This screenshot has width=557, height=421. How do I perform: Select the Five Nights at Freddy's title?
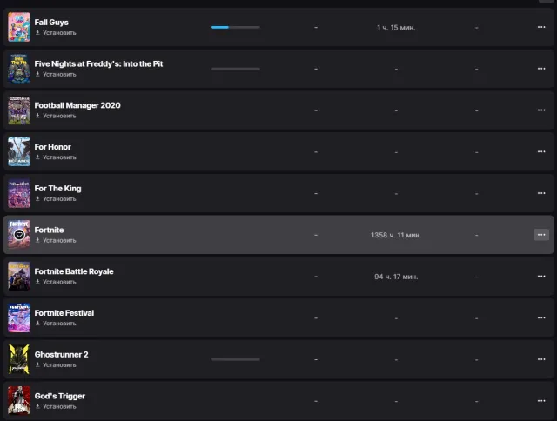[98, 63]
